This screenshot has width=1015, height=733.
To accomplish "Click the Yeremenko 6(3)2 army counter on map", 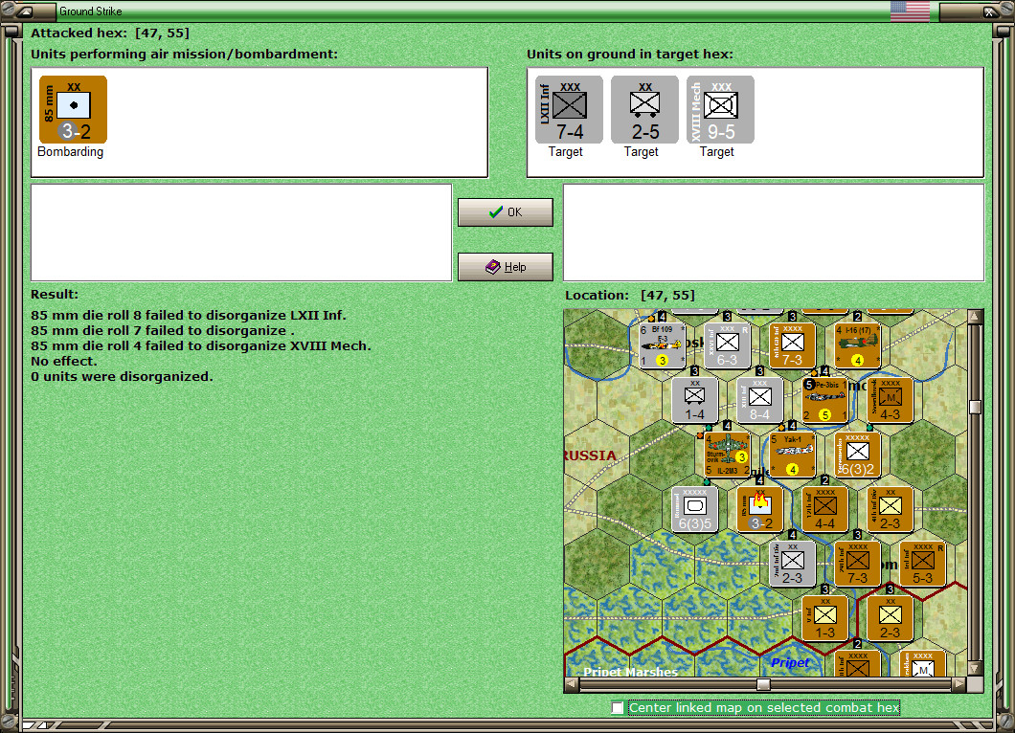I will pos(858,455).
